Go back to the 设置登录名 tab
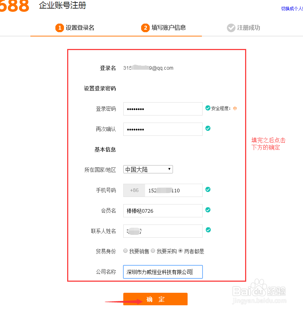The width and height of the screenshot is (303, 311). pos(79,28)
